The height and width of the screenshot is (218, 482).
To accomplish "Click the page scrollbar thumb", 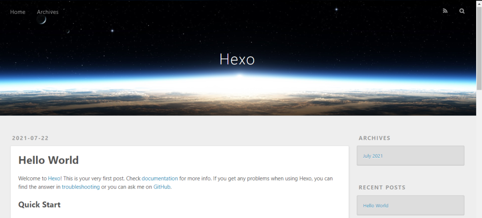I will (x=479, y=48).
